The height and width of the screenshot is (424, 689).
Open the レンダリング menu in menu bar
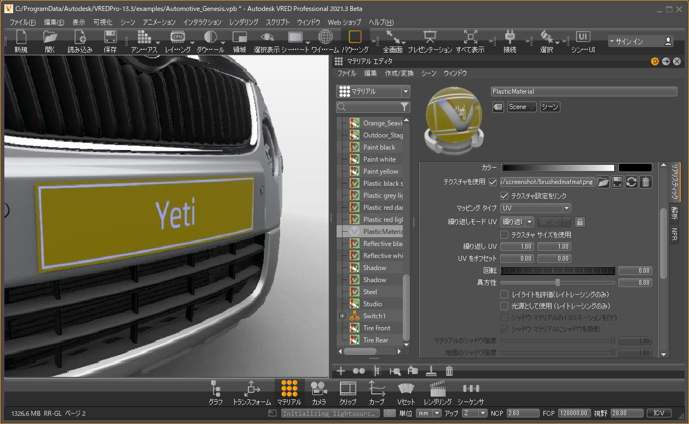[244, 22]
